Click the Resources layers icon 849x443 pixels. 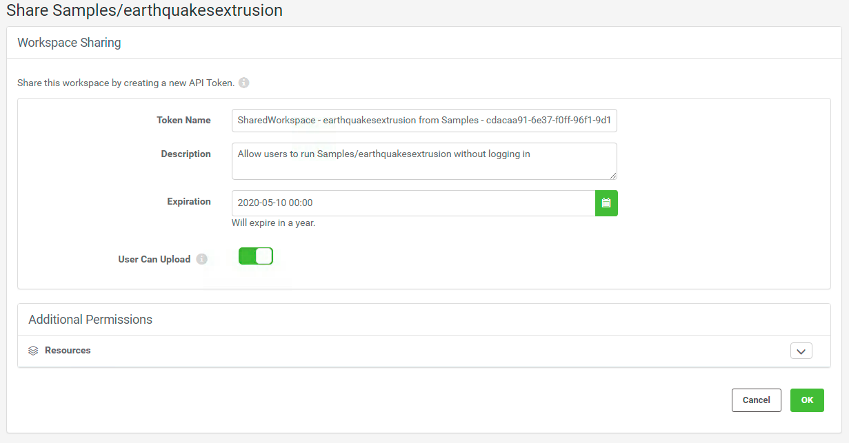(33, 351)
